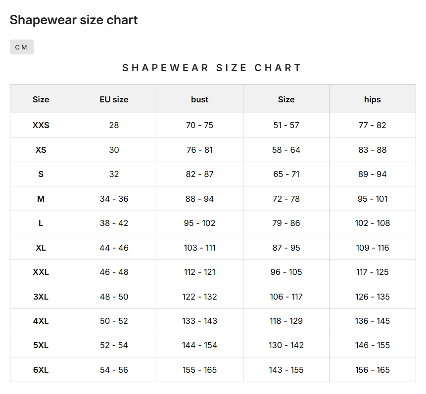Click hips value 102 - 108 for size L
Viewport: 426px width, 394px height.
[x=372, y=223]
